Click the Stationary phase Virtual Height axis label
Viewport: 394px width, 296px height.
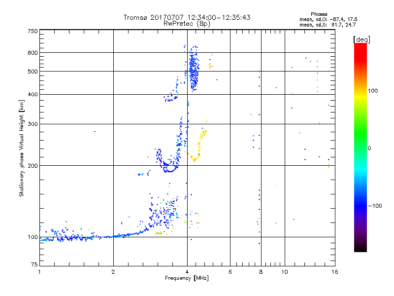pos(22,148)
